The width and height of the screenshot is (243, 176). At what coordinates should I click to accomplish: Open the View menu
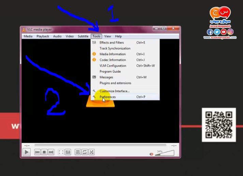(108, 36)
